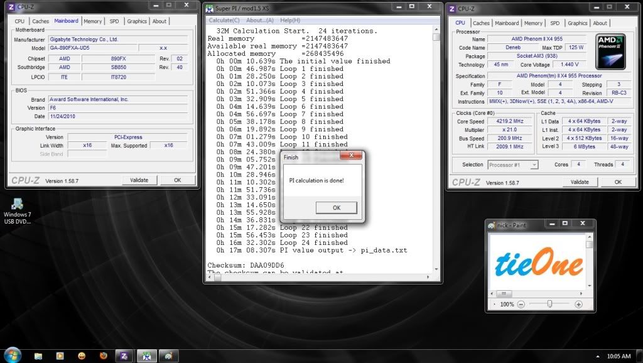Click Paint vertical scrollbar down arrow
Image resolution: width=643 pixels, height=363 pixels.
(590, 286)
